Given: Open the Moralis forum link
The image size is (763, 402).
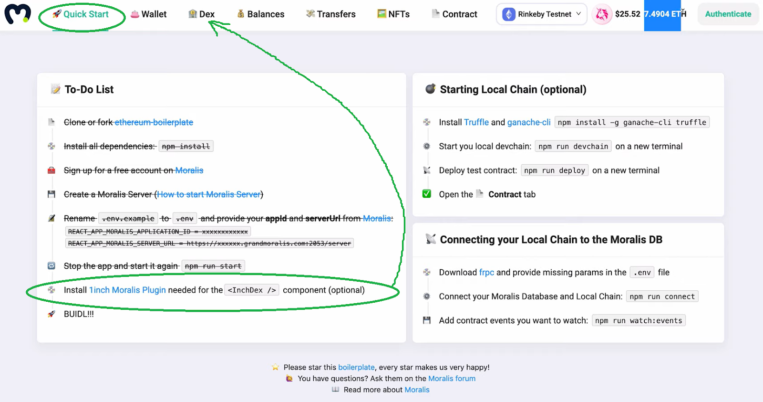Looking at the screenshot, I should 452,379.
